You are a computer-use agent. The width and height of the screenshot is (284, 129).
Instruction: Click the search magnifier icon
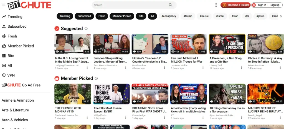coord(171,5)
